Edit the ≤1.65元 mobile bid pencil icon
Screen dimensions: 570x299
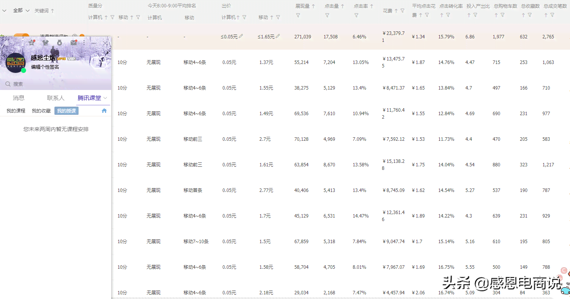278,36
